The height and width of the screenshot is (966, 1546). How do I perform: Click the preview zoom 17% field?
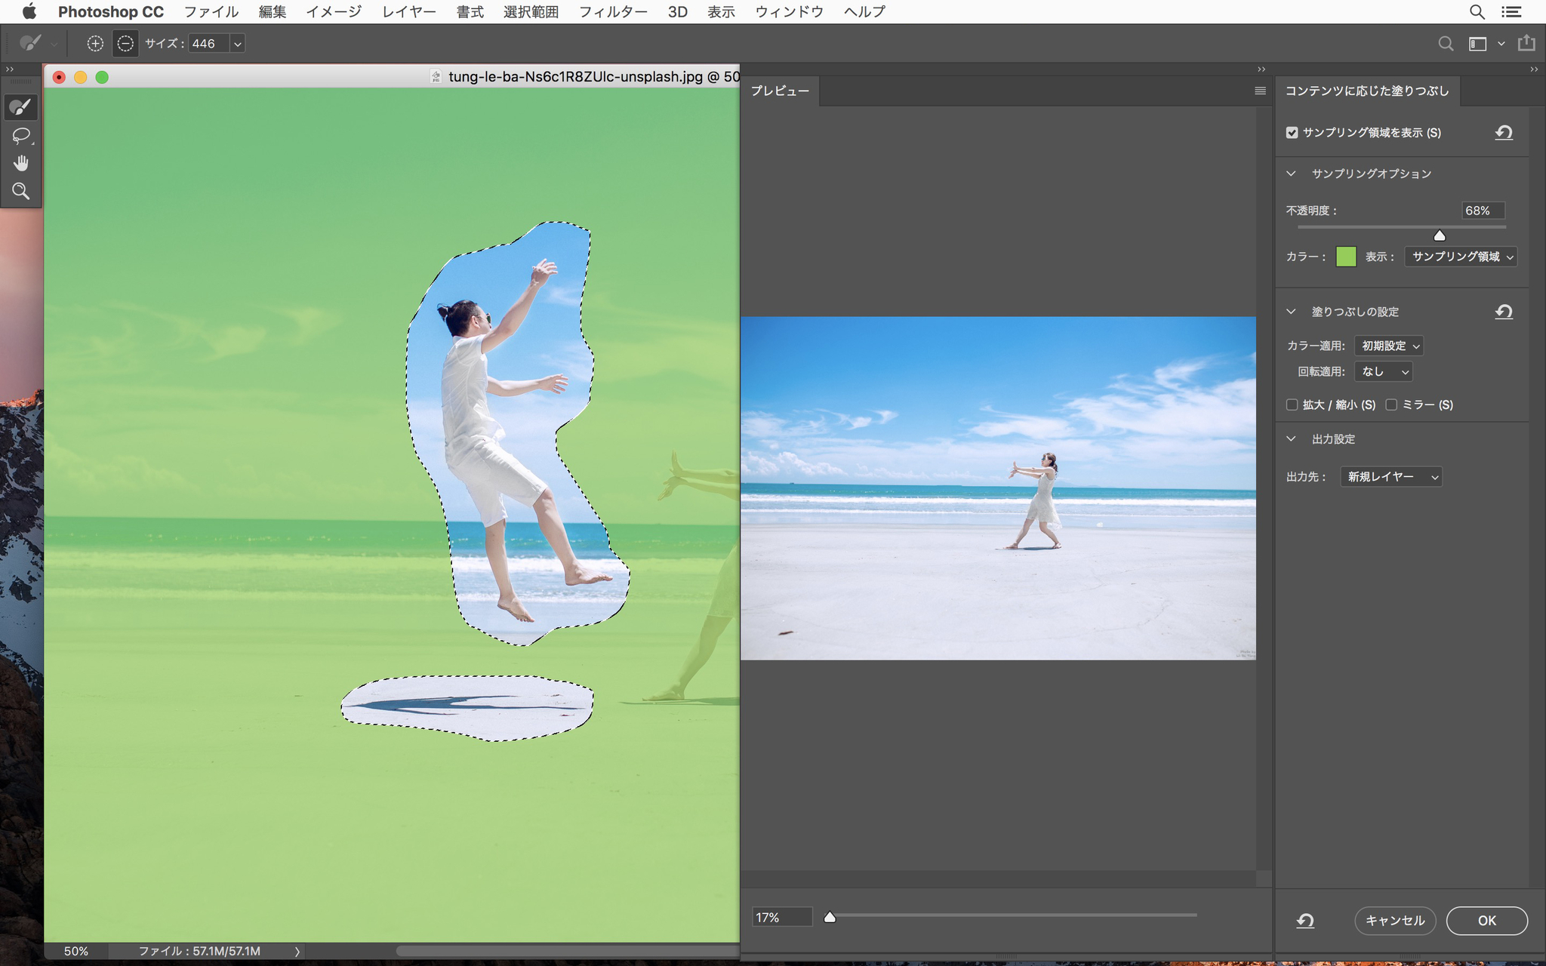tap(782, 918)
